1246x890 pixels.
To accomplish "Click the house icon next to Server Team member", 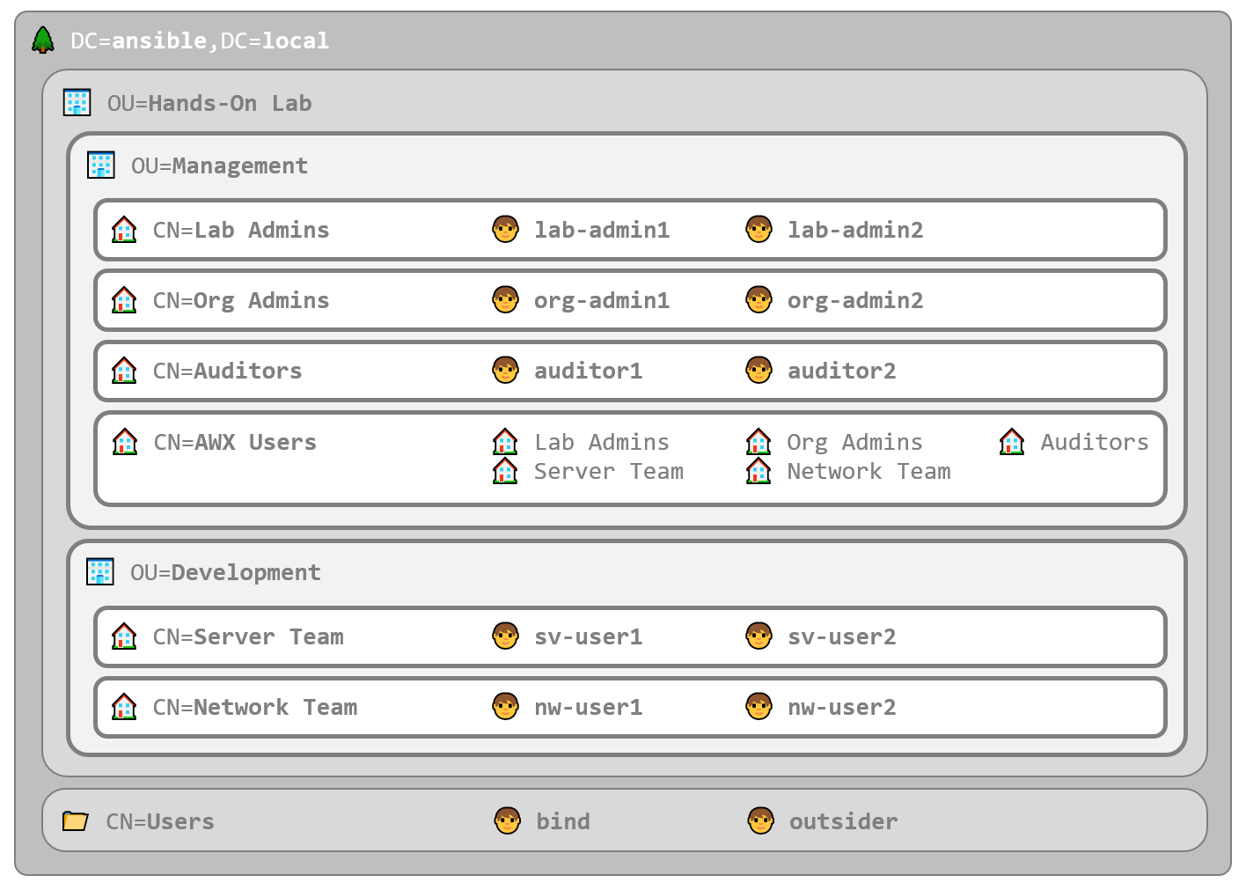I will point(505,472).
